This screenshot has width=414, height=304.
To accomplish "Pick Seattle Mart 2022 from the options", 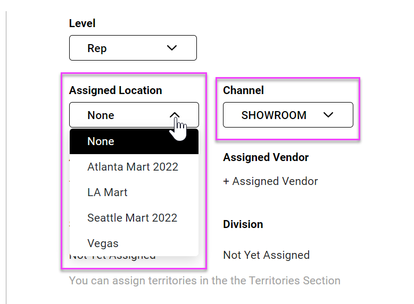I will pyautogui.click(x=132, y=218).
